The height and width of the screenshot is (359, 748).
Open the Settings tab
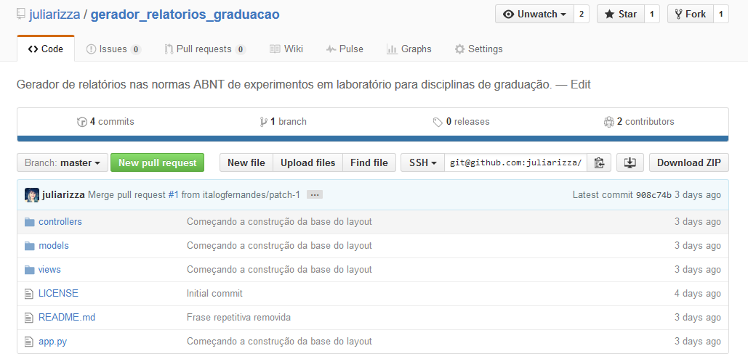tap(478, 49)
